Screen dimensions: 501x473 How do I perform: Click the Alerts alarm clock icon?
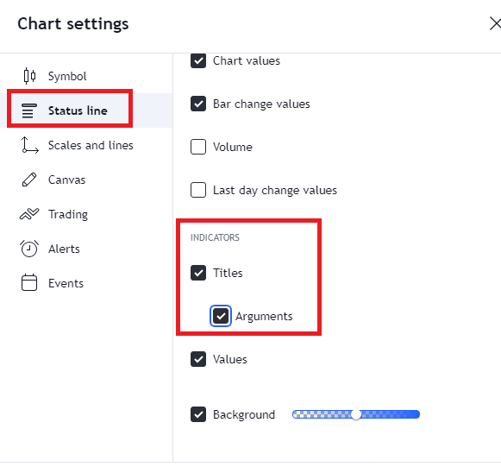(x=29, y=249)
